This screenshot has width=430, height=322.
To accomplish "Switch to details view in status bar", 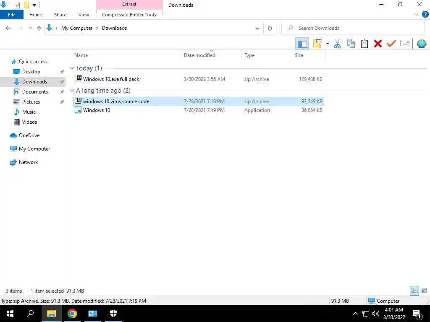I will [414, 291].
